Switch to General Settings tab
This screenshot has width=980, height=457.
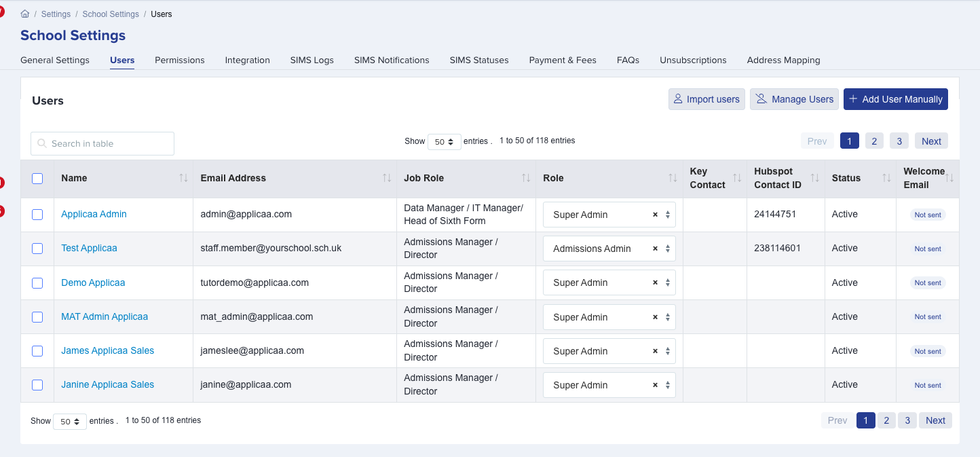(55, 60)
